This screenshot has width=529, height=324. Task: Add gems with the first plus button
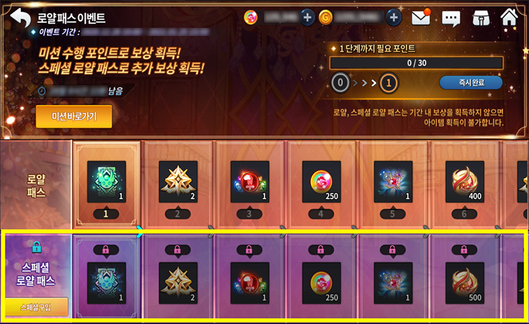[x=307, y=17]
